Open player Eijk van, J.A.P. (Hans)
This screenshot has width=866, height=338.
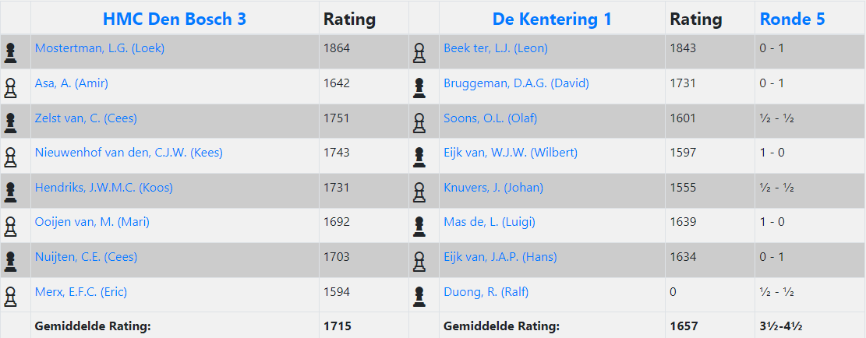[500, 257]
